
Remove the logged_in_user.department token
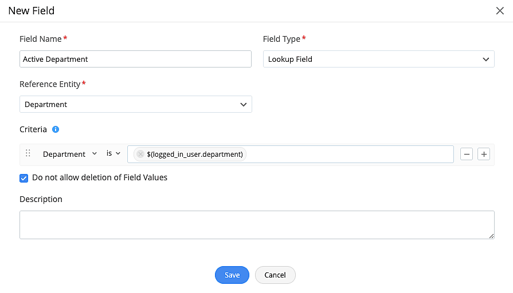coord(140,154)
